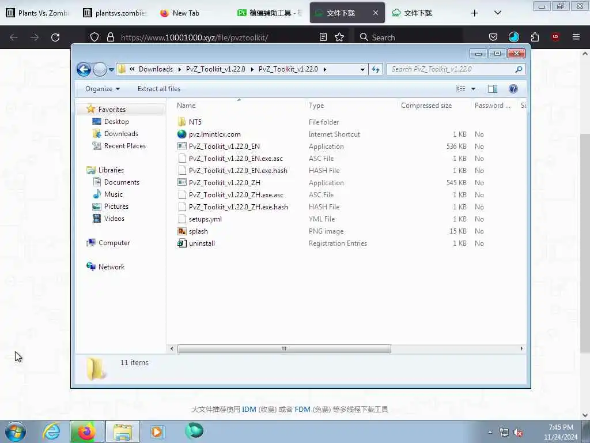Show the list all tabs dropdown
Image resolution: width=590 pixels, height=443 pixels.
[497, 13]
